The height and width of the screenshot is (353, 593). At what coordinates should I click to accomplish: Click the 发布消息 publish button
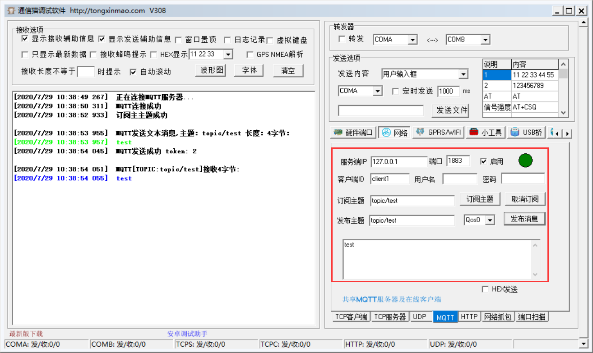click(524, 219)
